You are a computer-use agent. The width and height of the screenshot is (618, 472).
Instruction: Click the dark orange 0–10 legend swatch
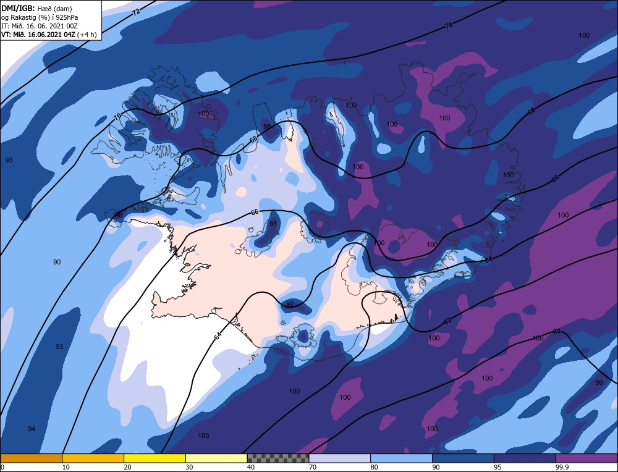click(31, 458)
